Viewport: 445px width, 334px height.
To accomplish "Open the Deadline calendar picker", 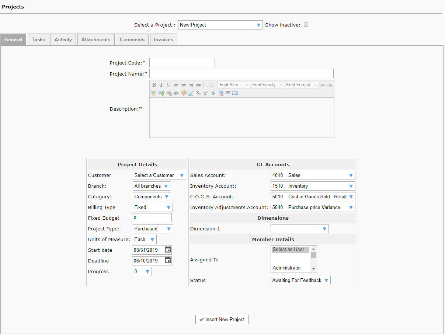I will pyautogui.click(x=167, y=261).
